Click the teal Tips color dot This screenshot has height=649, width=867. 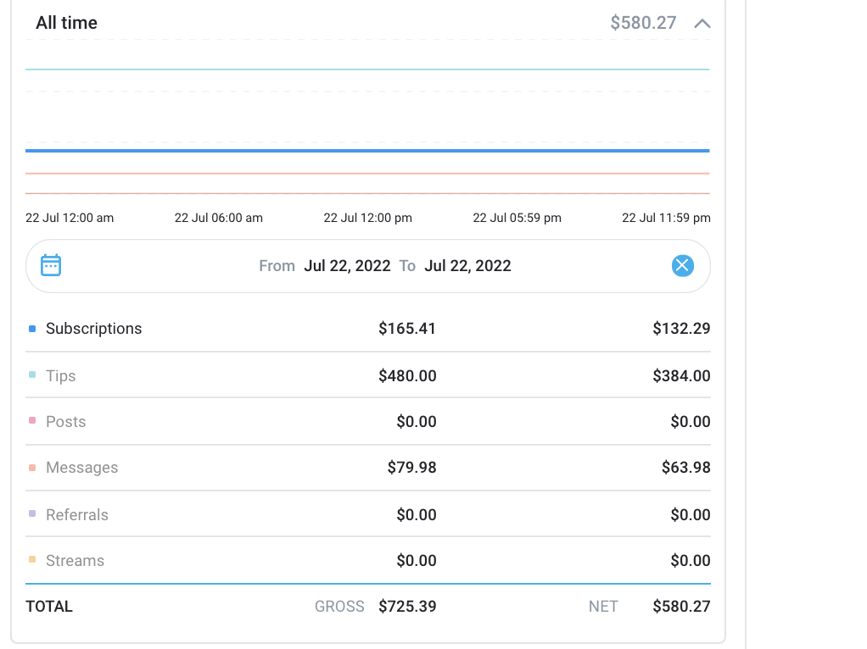pyautogui.click(x=32, y=374)
